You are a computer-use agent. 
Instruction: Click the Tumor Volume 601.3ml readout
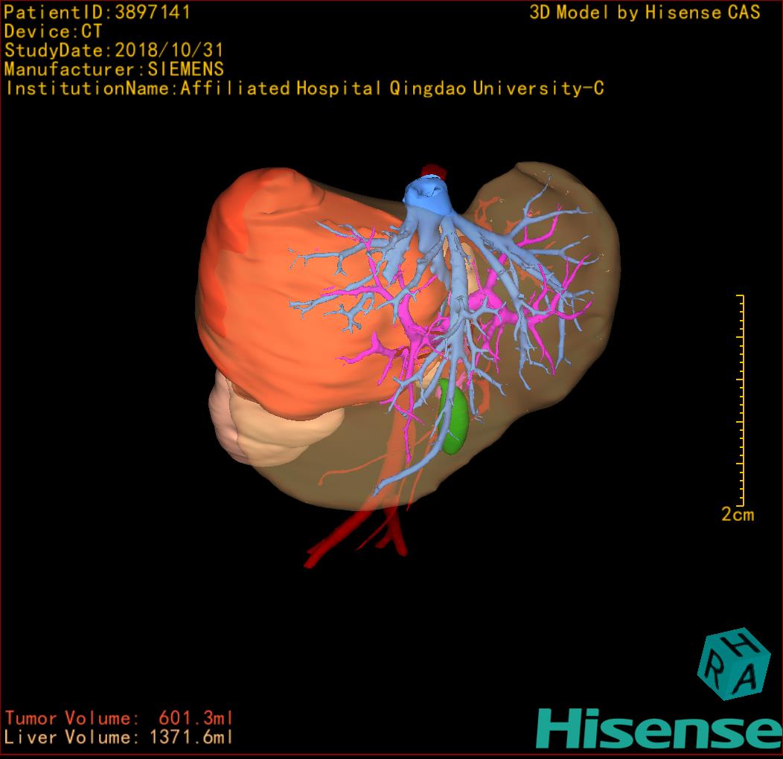click(x=119, y=719)
